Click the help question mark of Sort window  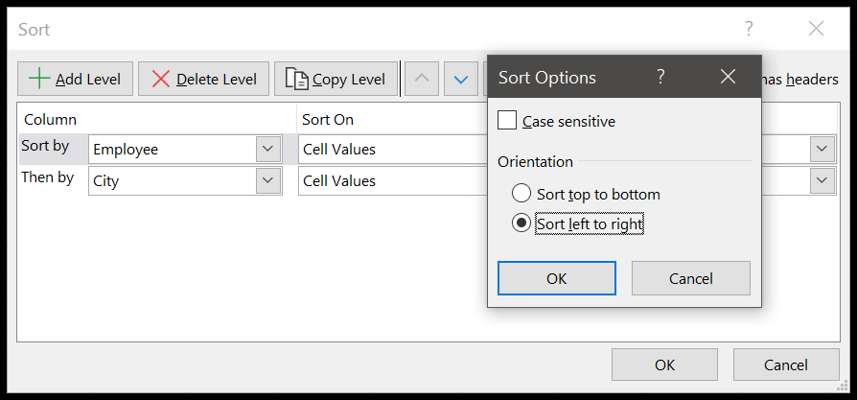pos(749,29)
